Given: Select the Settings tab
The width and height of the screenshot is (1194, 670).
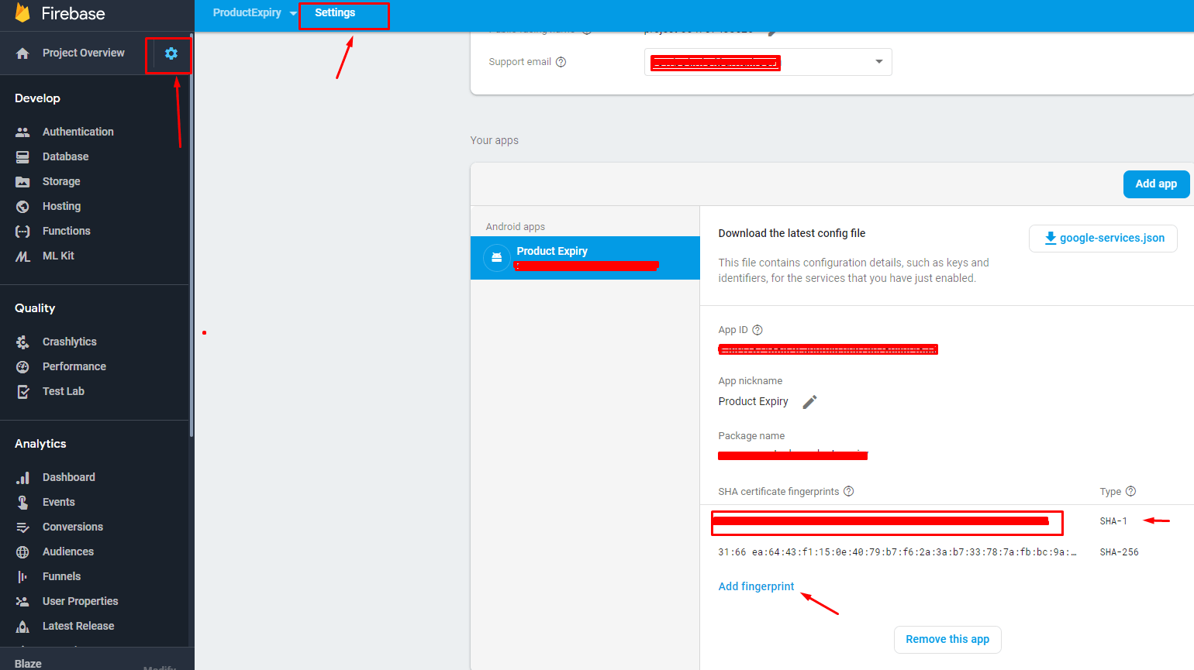Looking at the screenshot, I should (x=335, y=13).
